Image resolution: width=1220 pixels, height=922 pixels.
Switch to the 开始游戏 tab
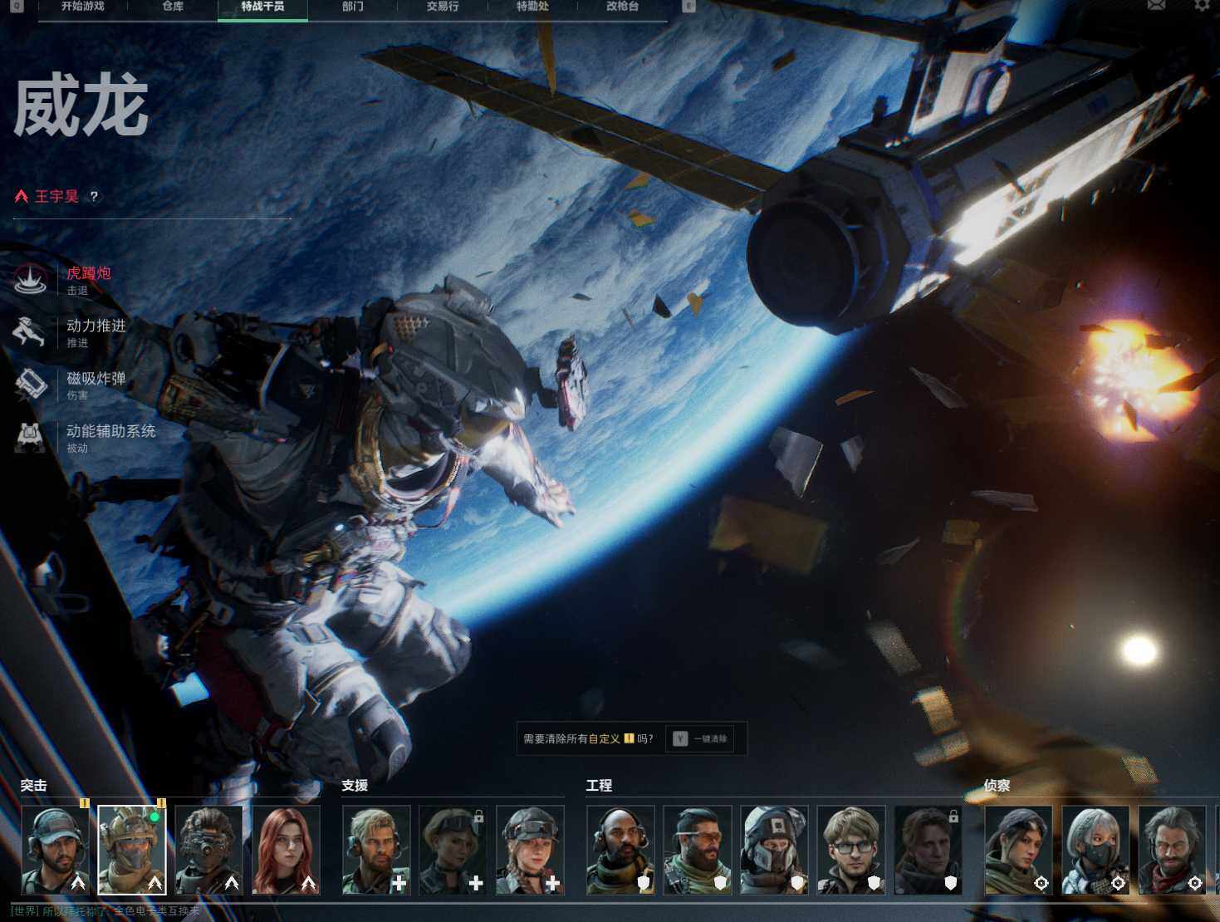[83, 7]
